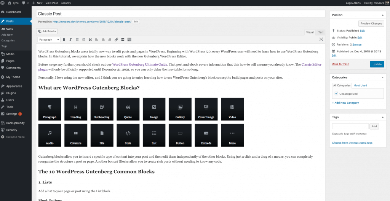Open BackupBuddy in the sidebar
Screen dimensions: 390x201
16,123
